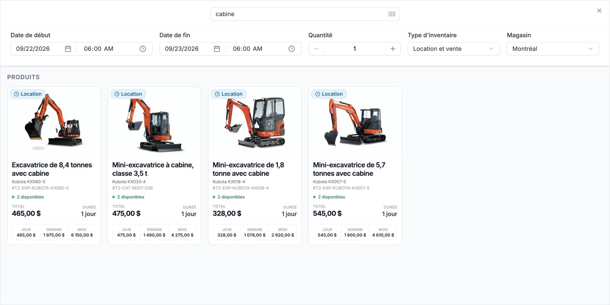
Task: Open the Magasin dropdown showing Montréal
Action: click(553, 49)
